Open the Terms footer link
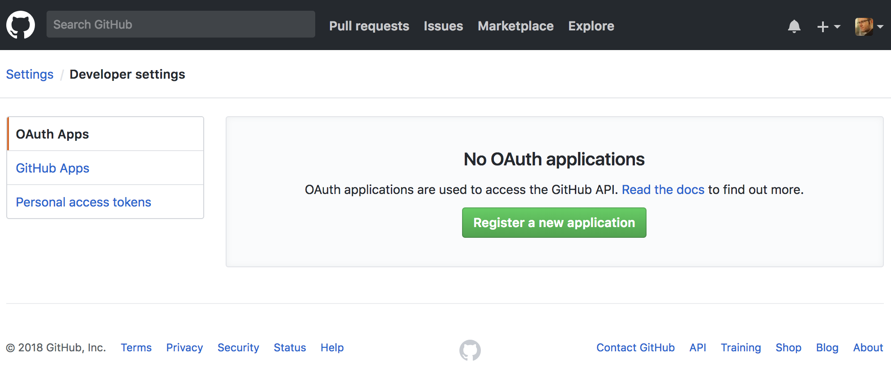This screenshot has width=891, height=371. [136, 348]
